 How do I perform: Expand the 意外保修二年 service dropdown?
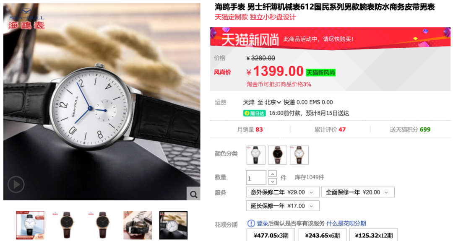point(311,192)
